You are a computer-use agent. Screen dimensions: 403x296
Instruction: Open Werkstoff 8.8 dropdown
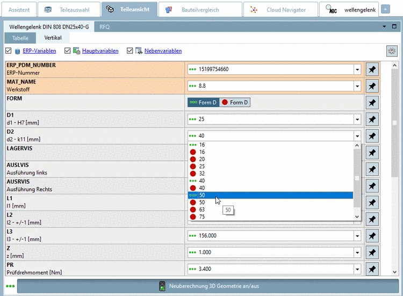click(x=357, y=86)
